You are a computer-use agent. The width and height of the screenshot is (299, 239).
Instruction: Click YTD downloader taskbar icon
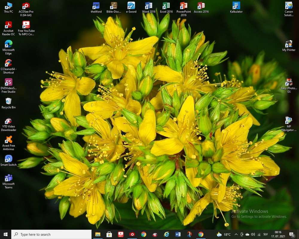(155, 235)
